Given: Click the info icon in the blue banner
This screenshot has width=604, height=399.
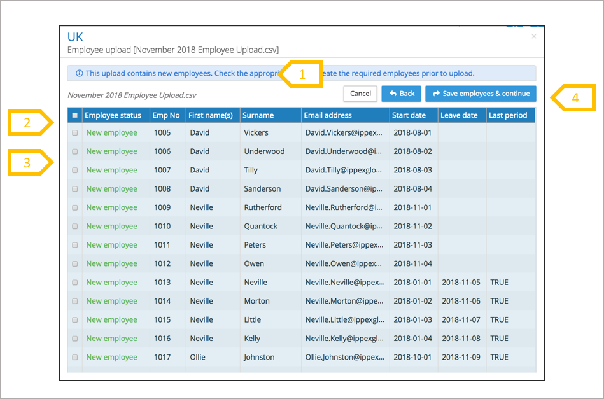Looking at the screenshot, I should coord(79,73).
